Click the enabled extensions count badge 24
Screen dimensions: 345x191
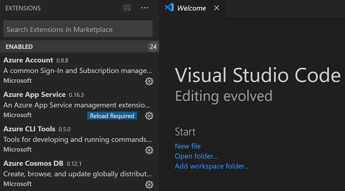153,47
